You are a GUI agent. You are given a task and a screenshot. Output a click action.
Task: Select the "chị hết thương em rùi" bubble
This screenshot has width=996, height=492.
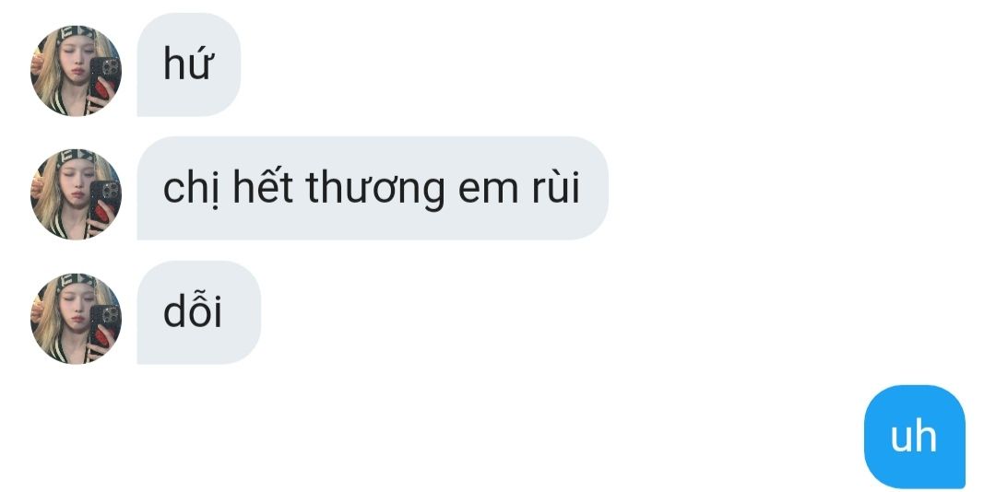tap(373, 189)
